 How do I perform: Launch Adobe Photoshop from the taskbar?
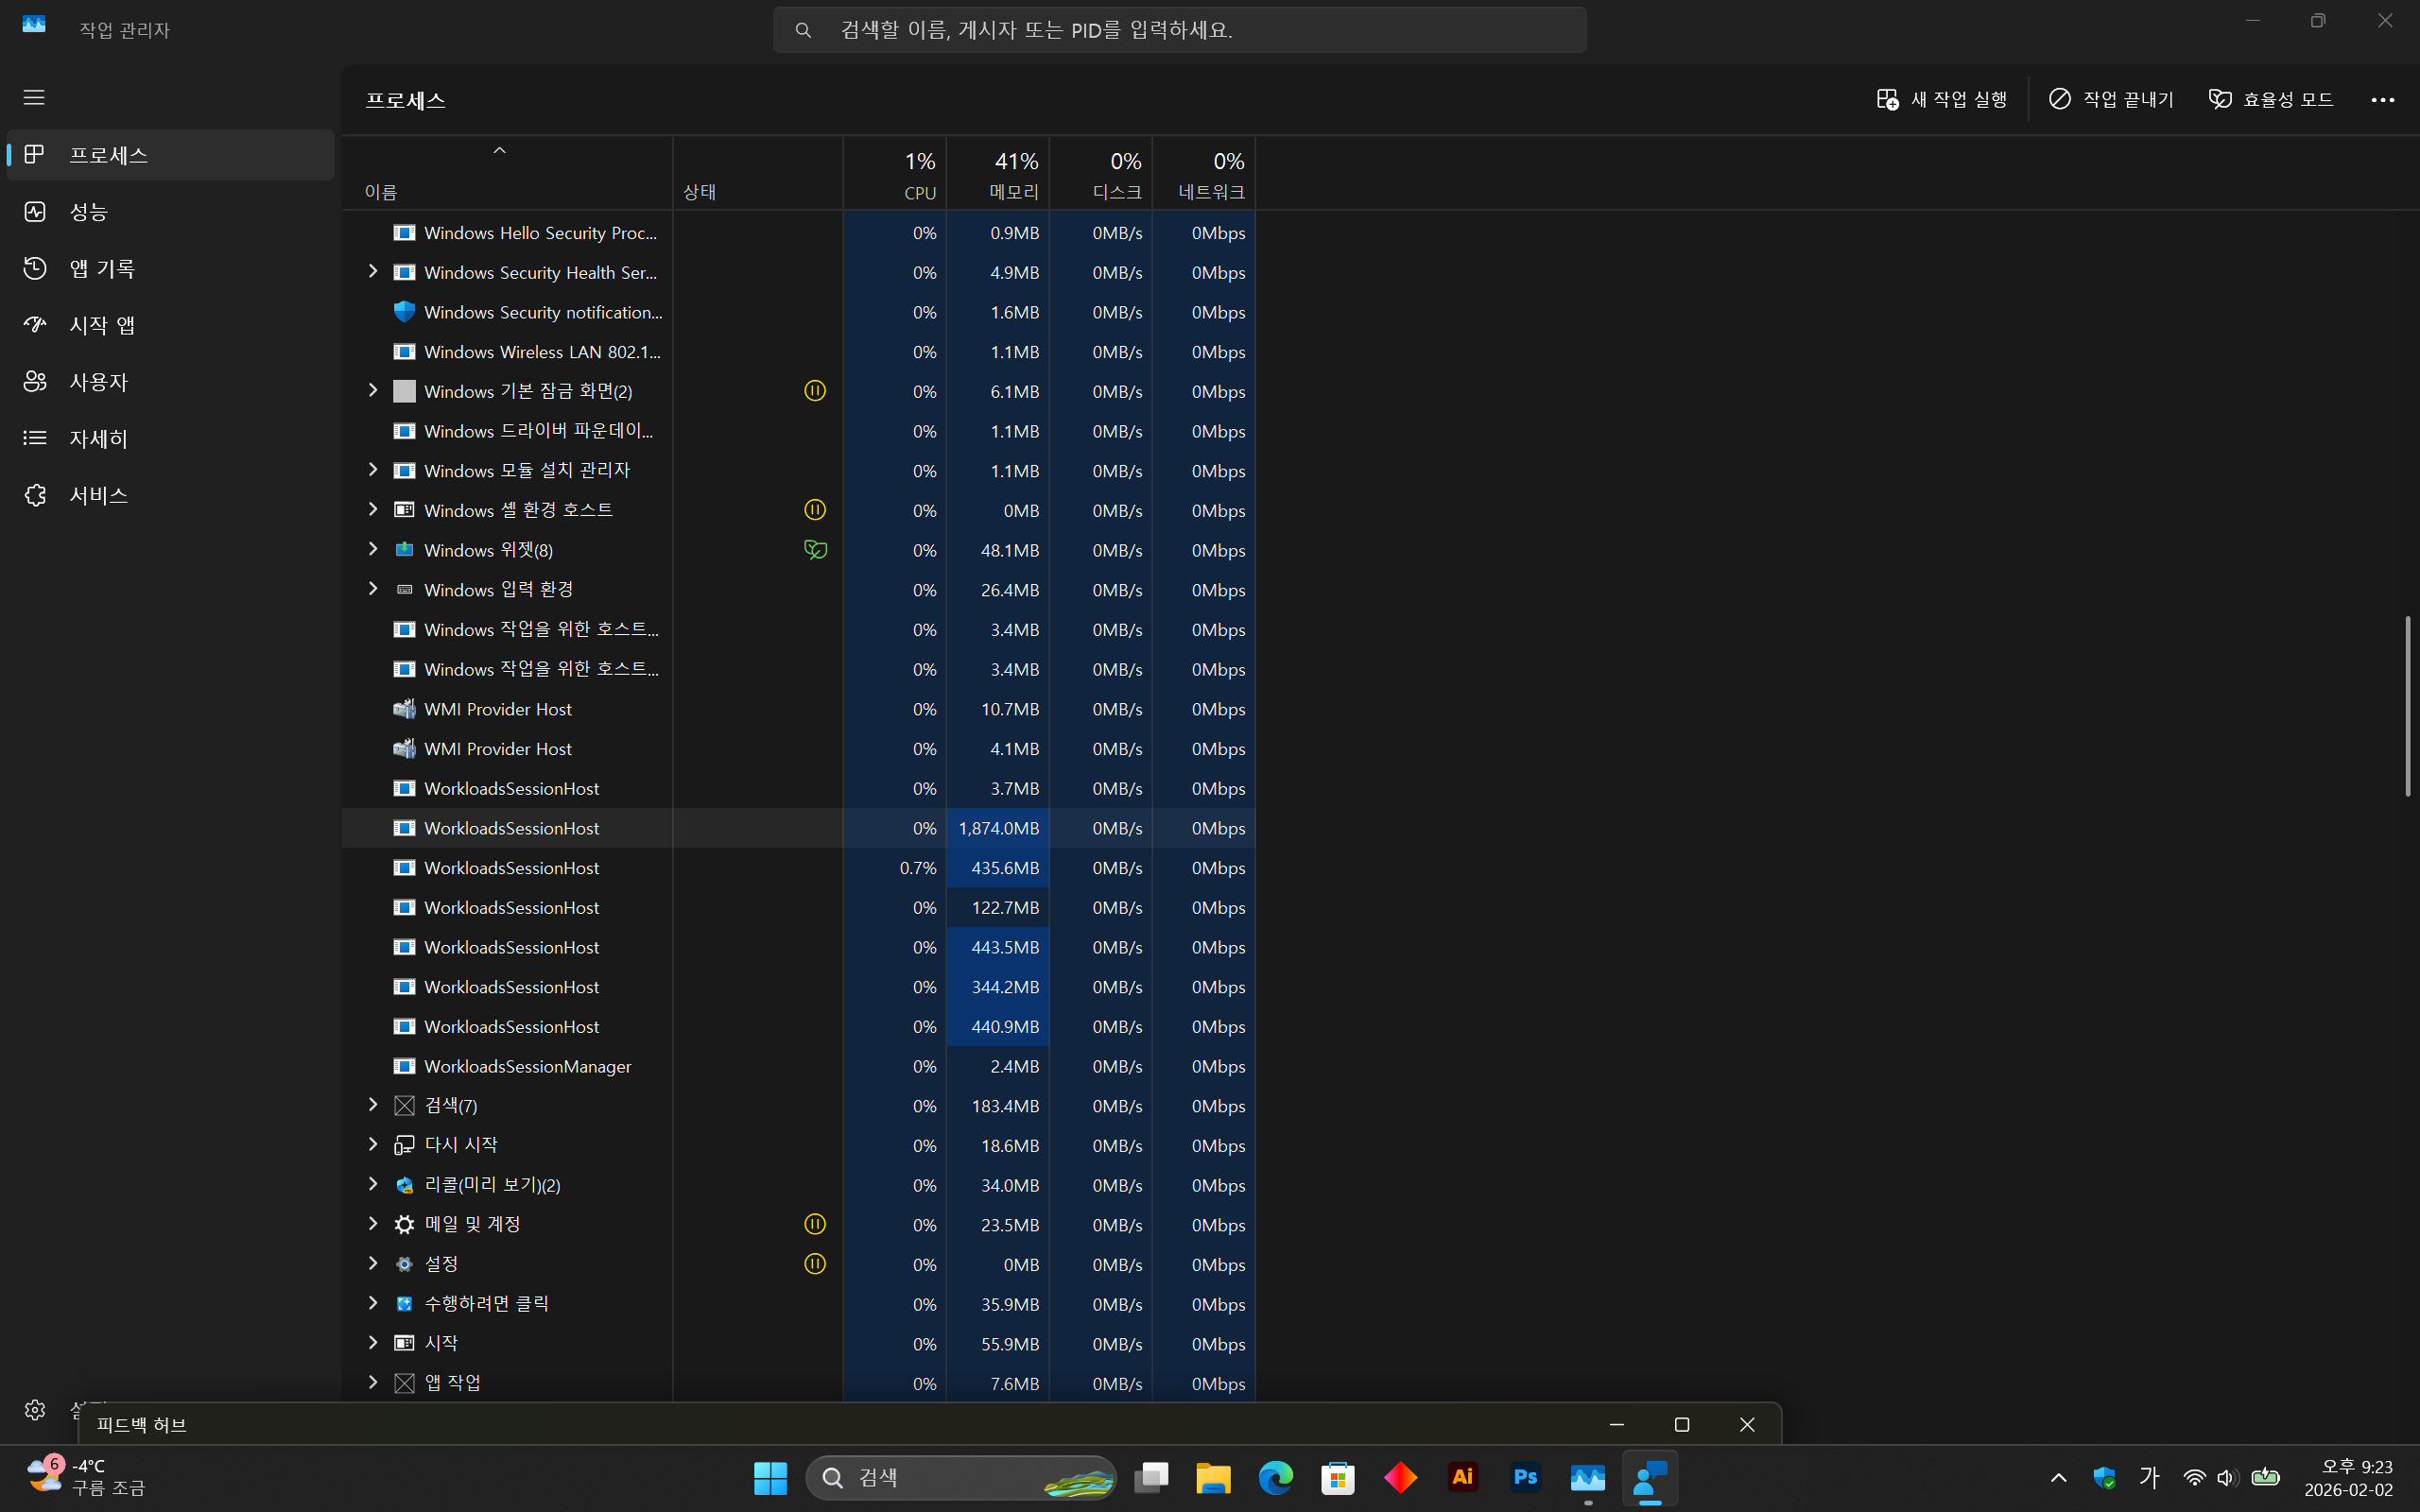pos(1525,1478)
